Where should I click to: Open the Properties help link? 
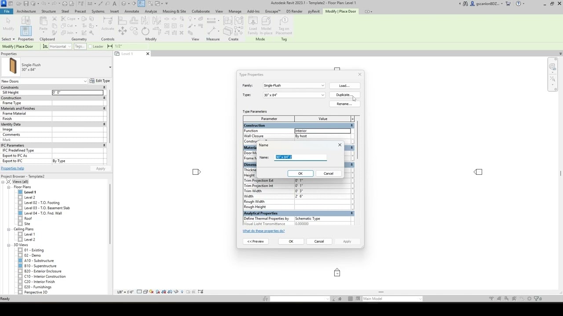tap(12, 168)
